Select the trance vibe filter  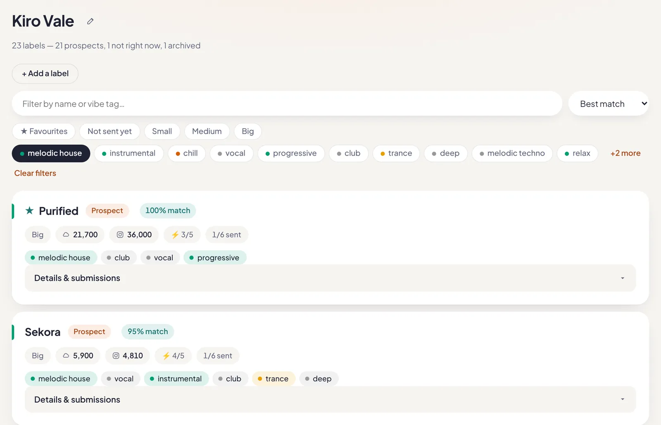396,153
